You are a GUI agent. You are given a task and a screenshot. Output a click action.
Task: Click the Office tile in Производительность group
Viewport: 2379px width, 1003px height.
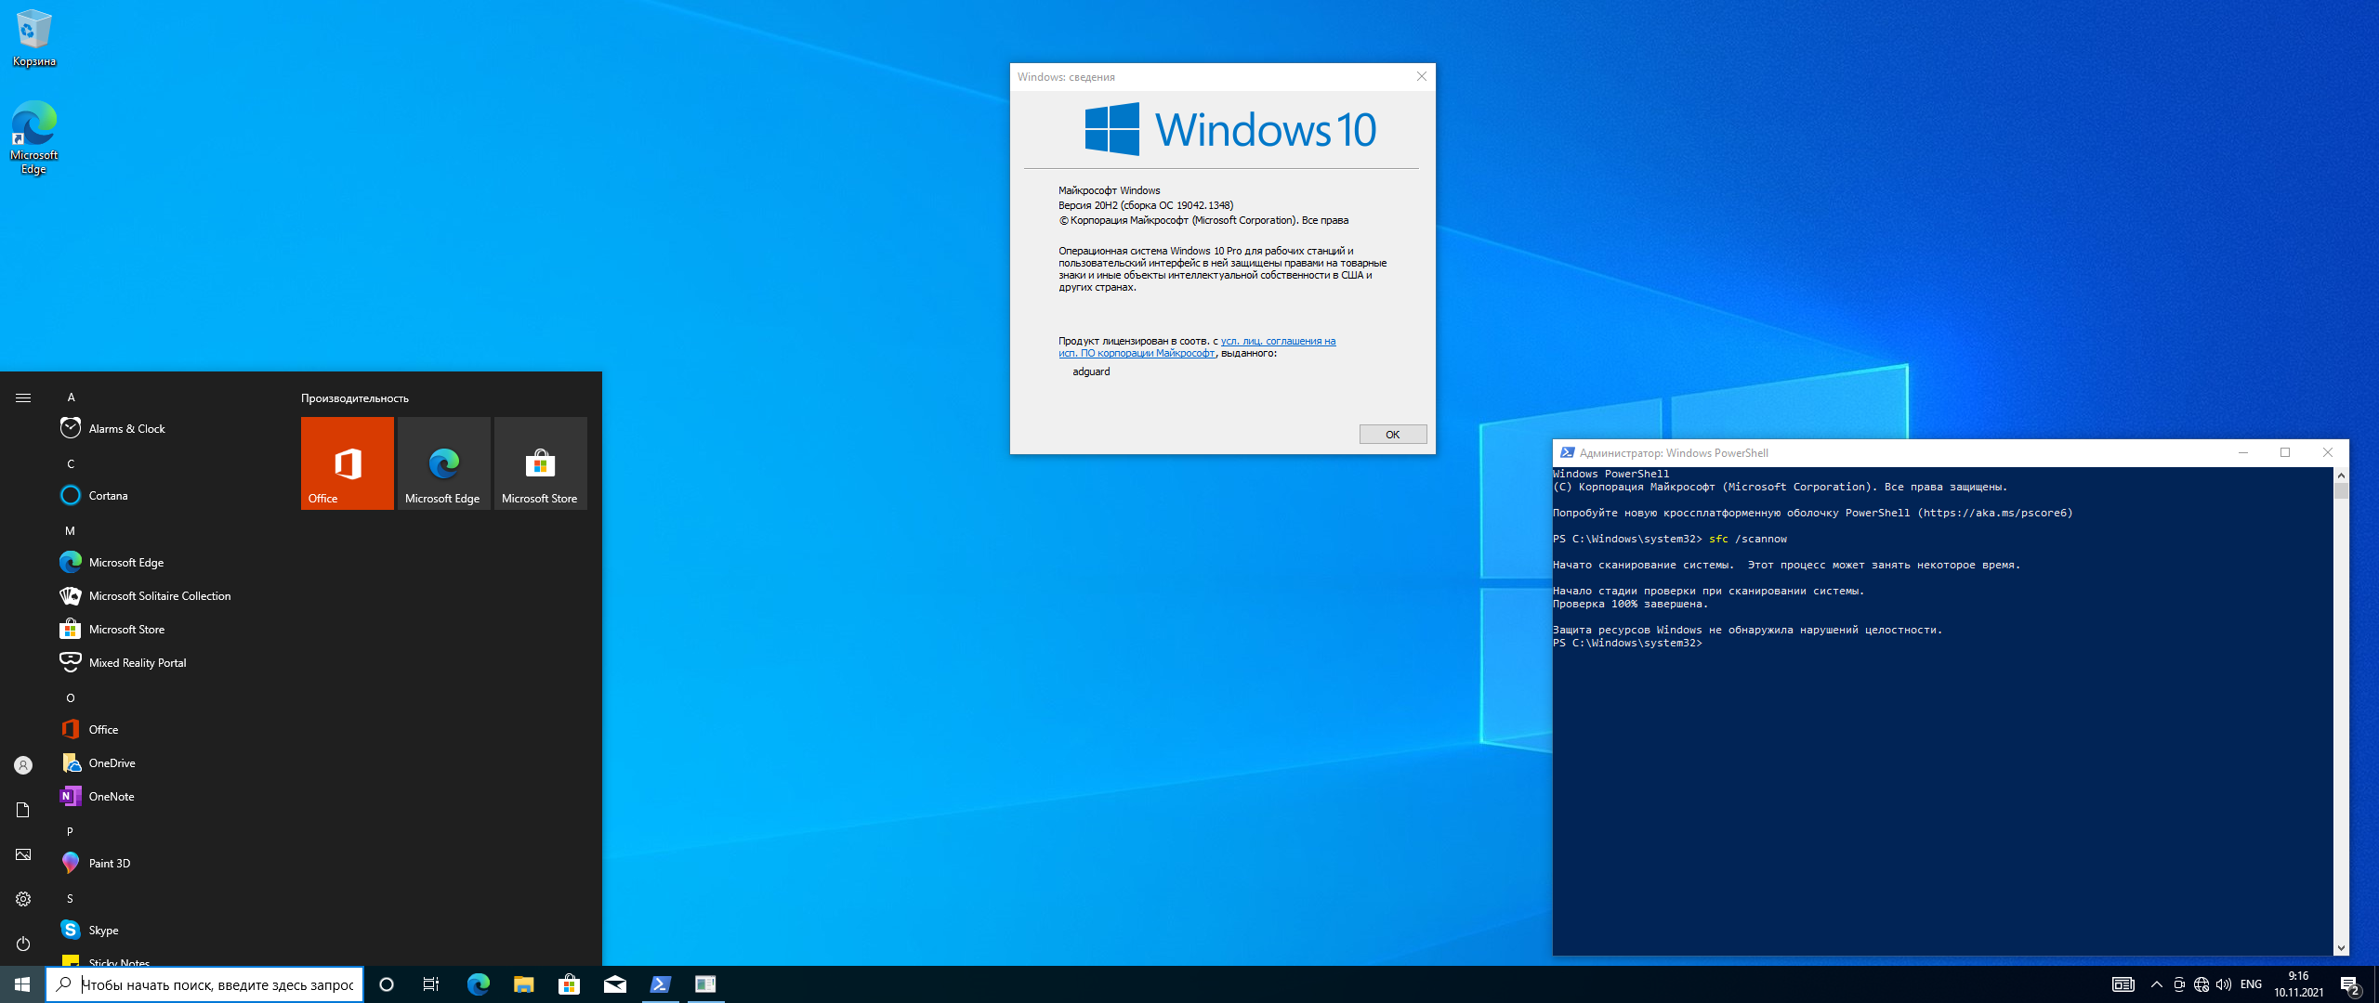pyautogui.click(x=348, y=463)
